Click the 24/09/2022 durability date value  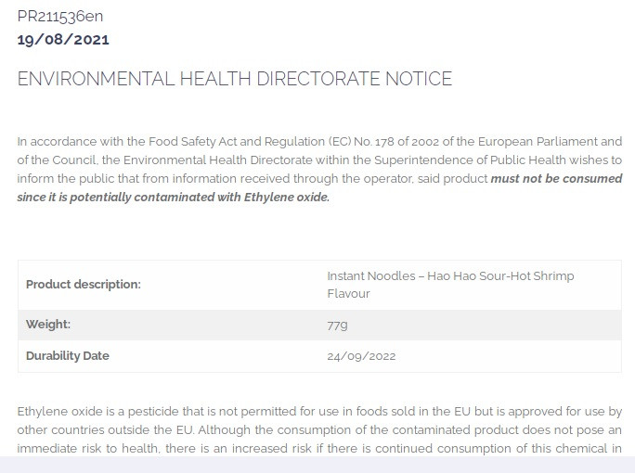point(361,356)
